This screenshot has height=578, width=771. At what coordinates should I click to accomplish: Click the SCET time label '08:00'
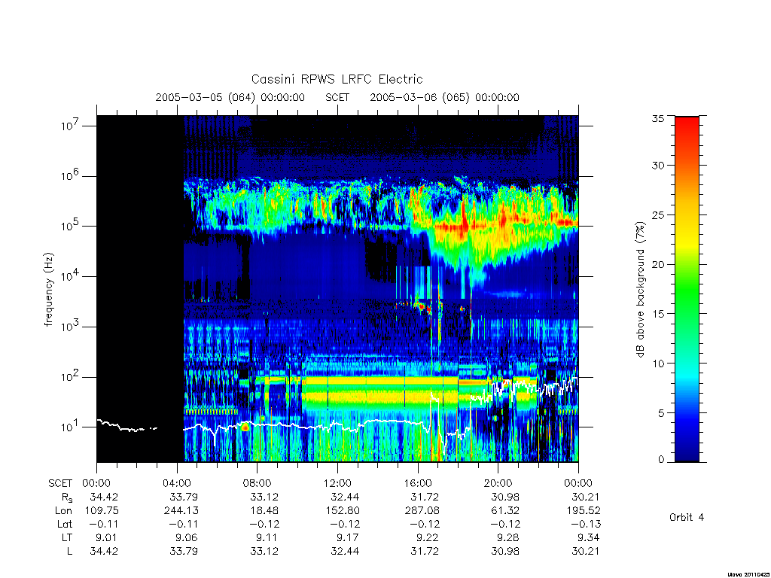(258, 483)
